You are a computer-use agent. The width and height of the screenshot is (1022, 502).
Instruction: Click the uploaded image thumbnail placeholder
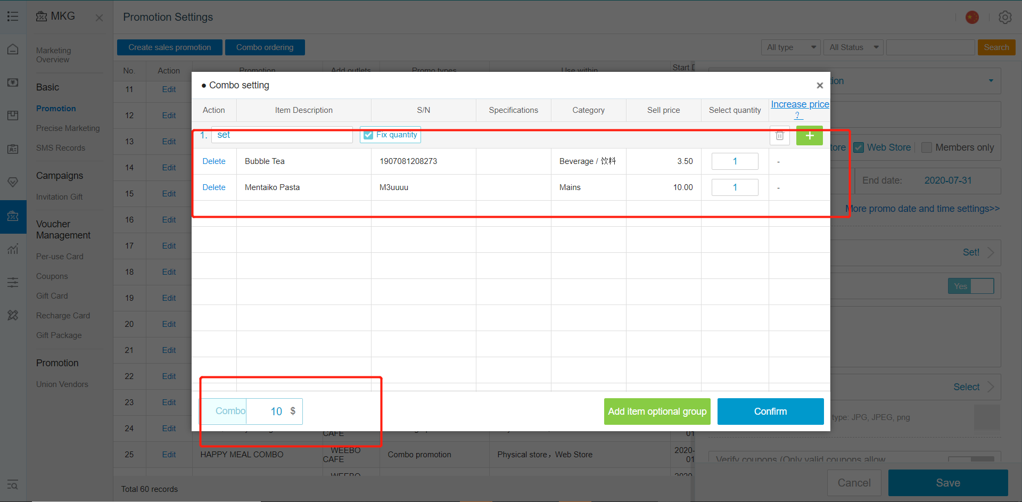pyautogui.click(x=987, y=417)
